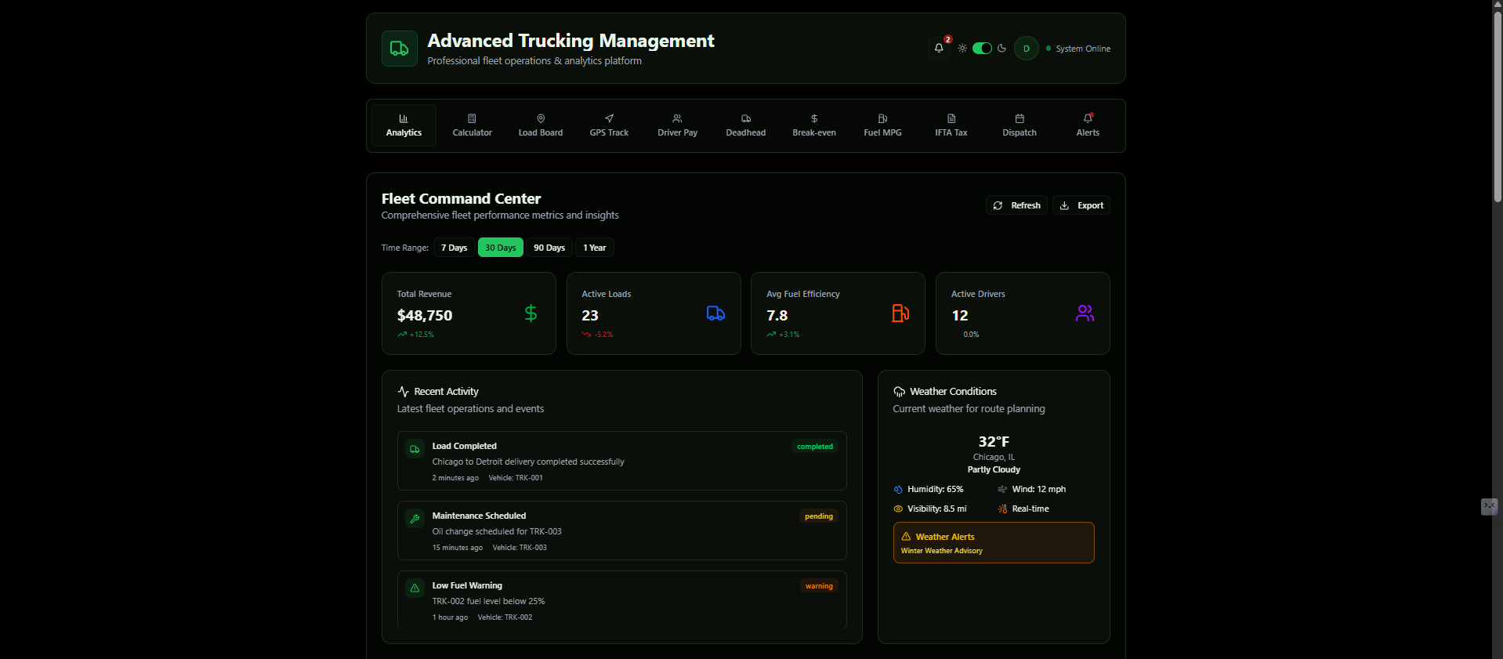Click the 'warning' status badge
Viewport: 1503px width, 659px height.
coord(819,586)
